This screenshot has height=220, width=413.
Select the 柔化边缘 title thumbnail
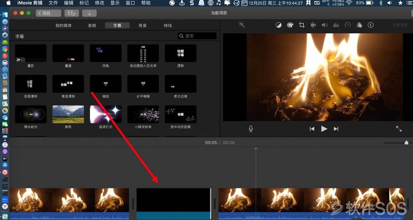(x=180, y=84)
